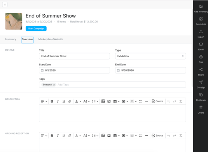The width and height of the screenshot is (208, 152).
Task: Clear formatting in Description editor
Action: pos(181,101)
